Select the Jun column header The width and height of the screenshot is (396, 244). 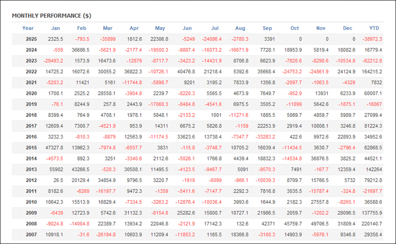coord(187,28)
